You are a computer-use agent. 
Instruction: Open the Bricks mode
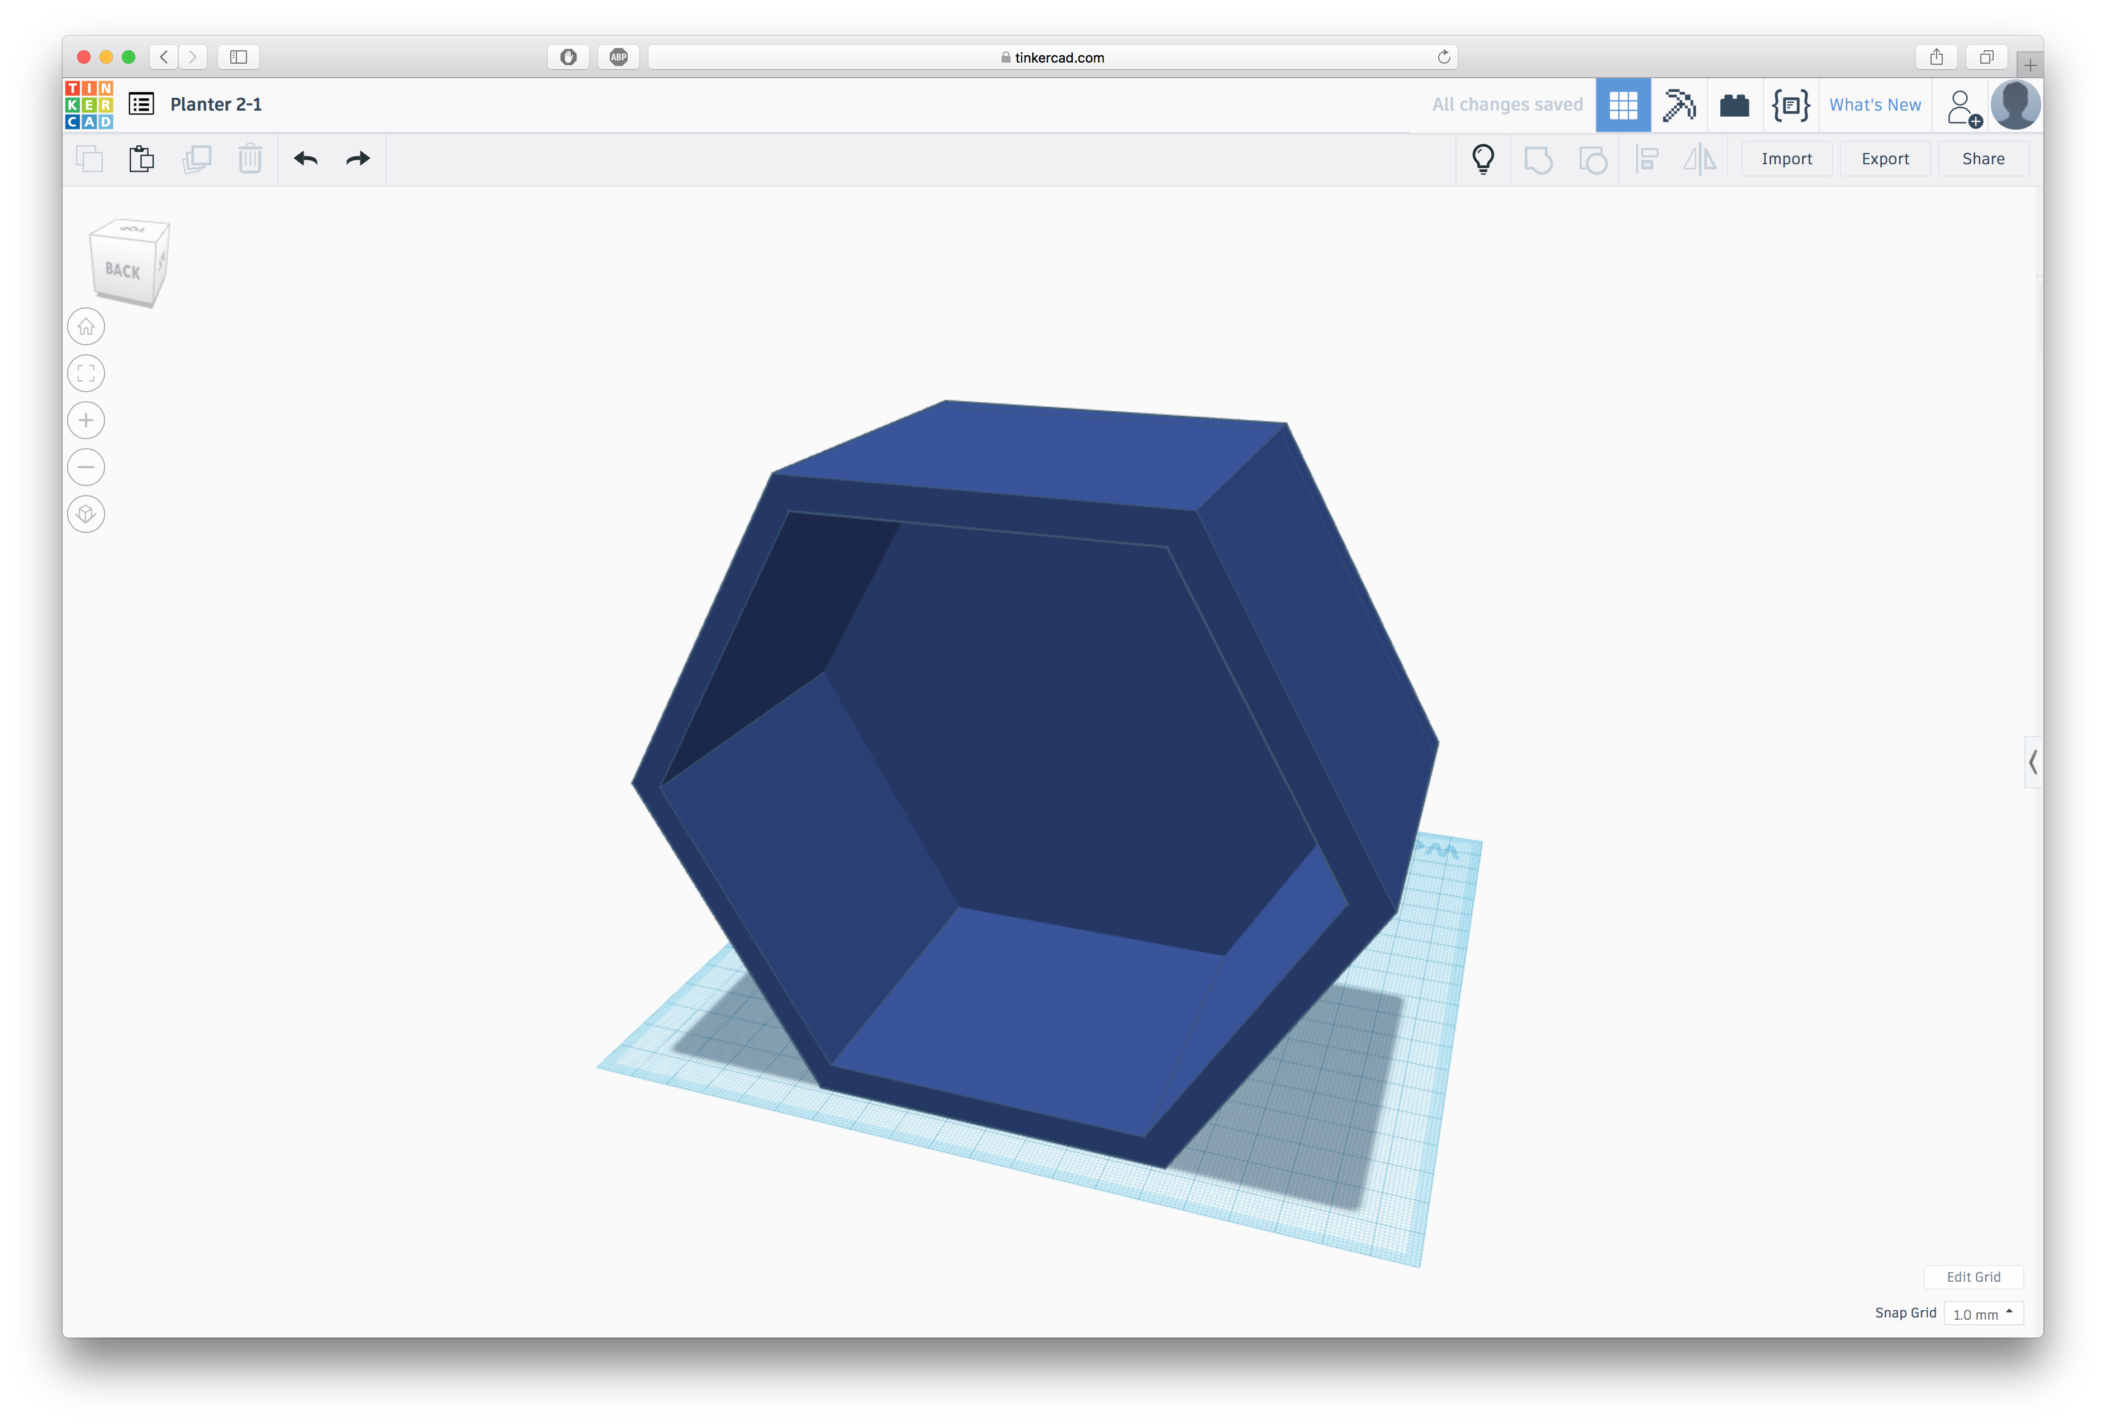(x=1734, y=105)
